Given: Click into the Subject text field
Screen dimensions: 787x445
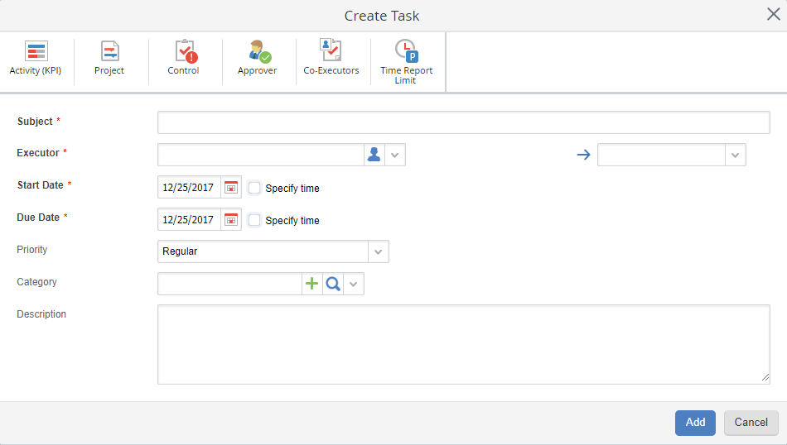Looking at the screenshot, I should click(x=463, y=122).
